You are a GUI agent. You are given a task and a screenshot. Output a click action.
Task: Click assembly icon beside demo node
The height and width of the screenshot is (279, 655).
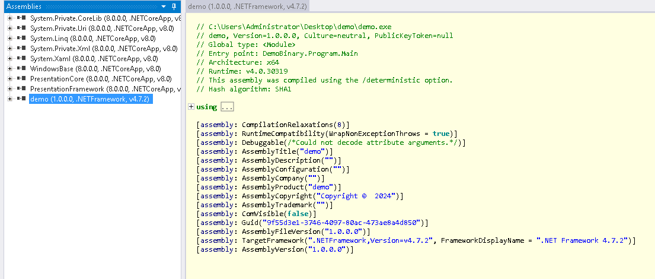tap(22, 99)
